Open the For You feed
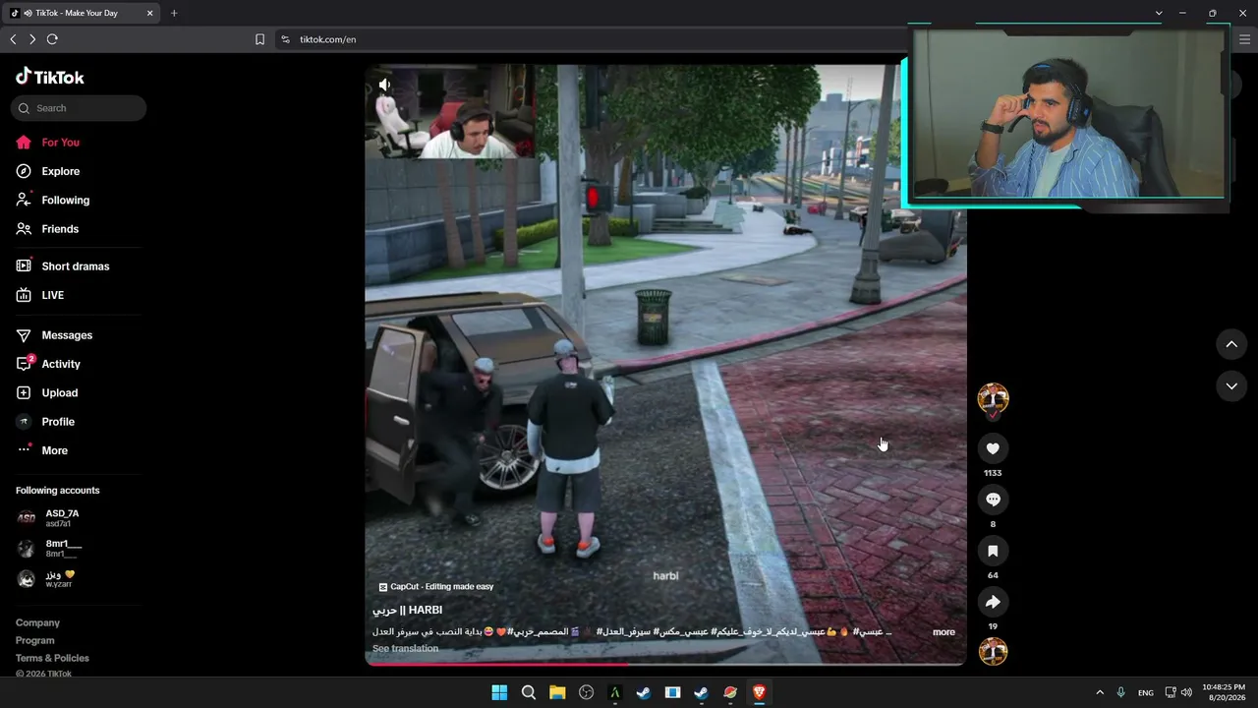1258x708 pixels. pyautogui.click(x=47, y=143)
